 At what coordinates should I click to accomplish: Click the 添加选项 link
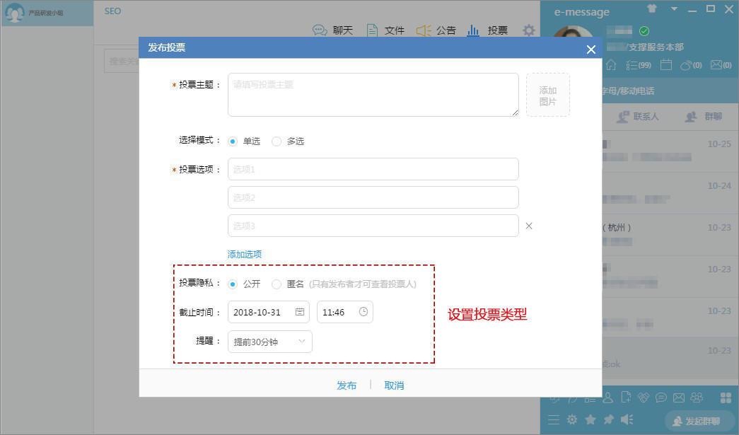tap(244, 255)
